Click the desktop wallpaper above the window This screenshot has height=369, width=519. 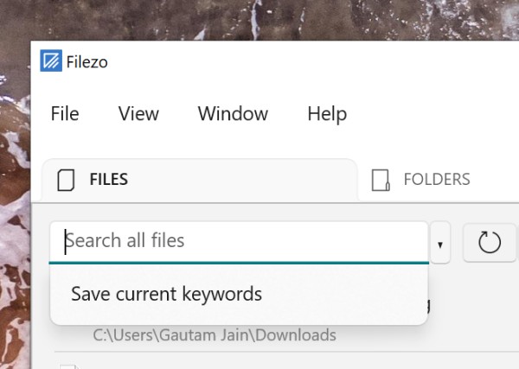pyautogui.click(x=259, y=19)
